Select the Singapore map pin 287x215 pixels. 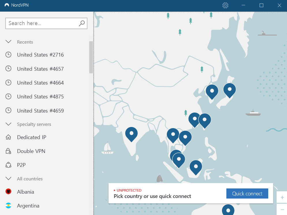click(x=179, y=160)
